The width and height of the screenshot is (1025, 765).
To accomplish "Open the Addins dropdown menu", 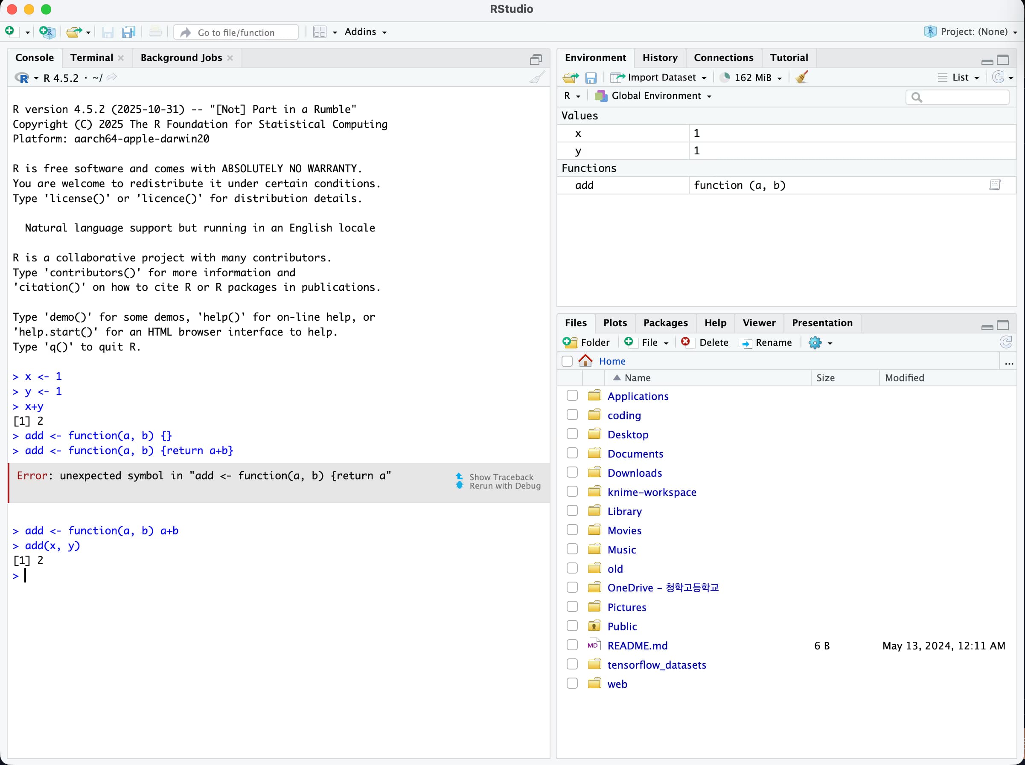I will click(x=365, y=32).
